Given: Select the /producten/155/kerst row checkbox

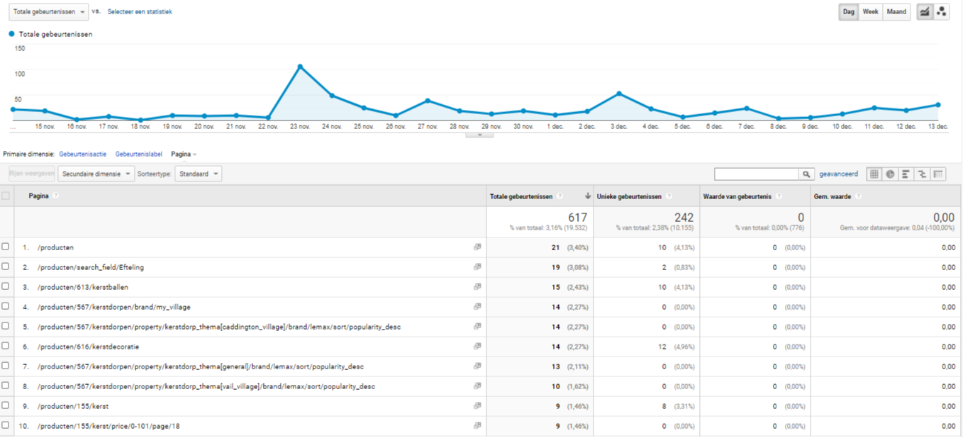Looking at the screenshot, I should [6, 405].
